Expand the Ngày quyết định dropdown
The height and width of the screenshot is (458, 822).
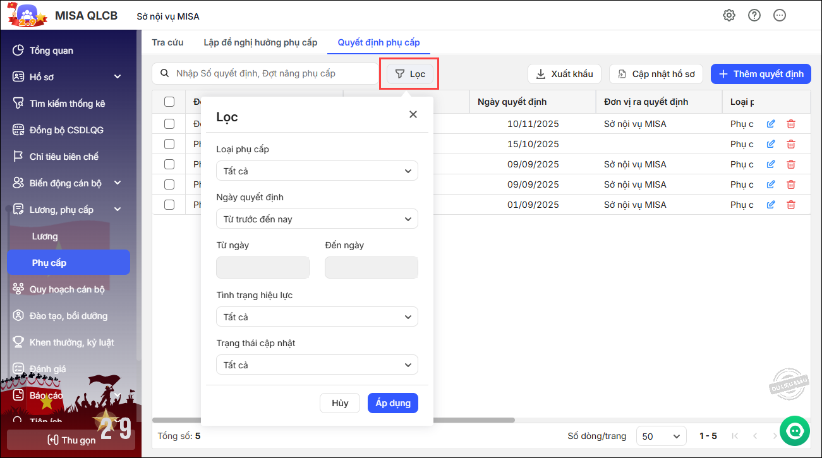coord(317,219)
